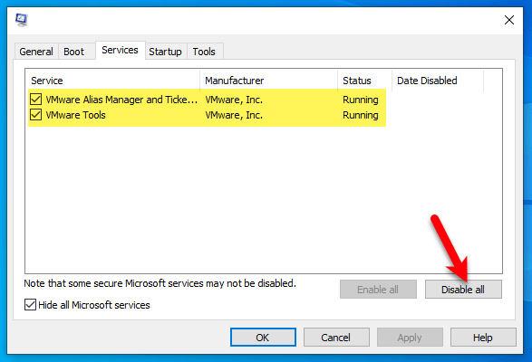
Task: Confirm with the OK button
Action: (263, 338)
